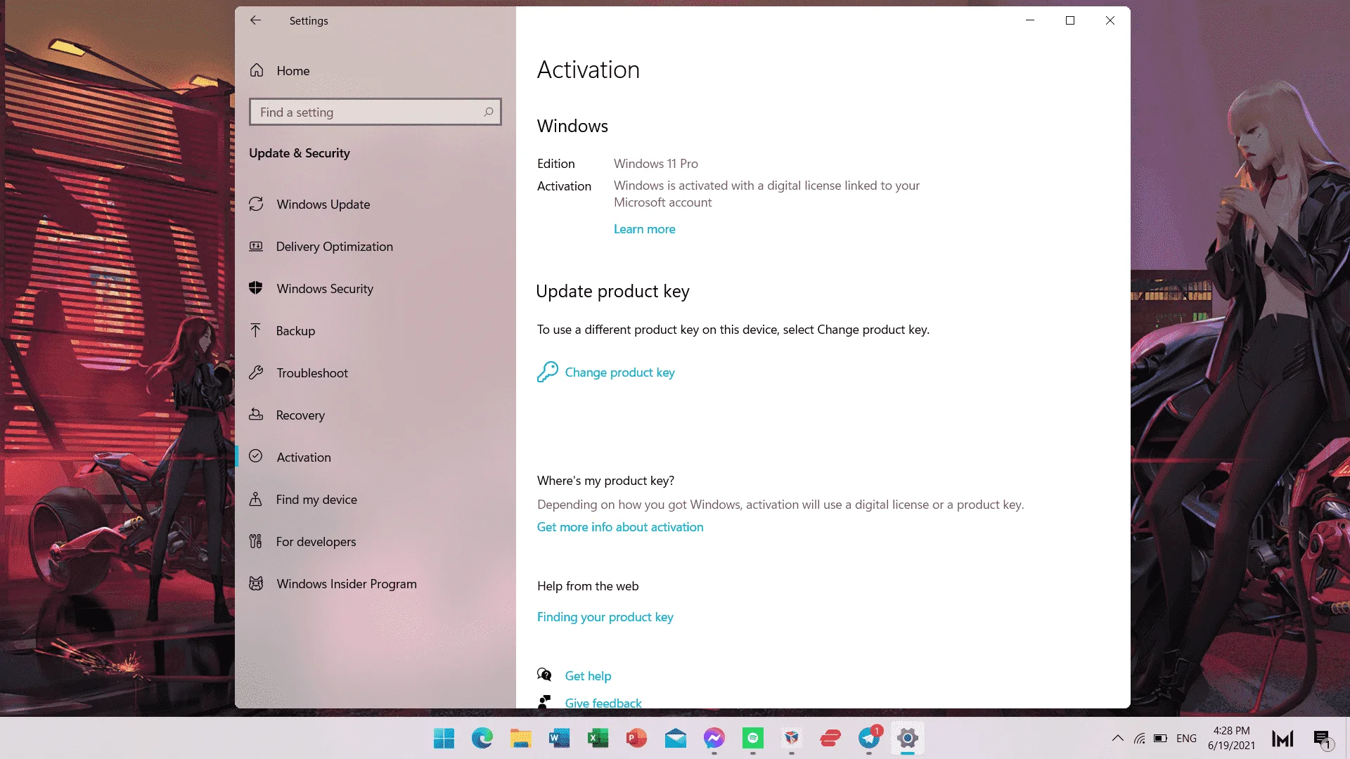
Task: Click the Learn more link
Action: point(644,229)
